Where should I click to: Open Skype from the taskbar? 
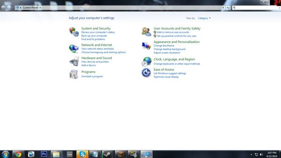point(82,154)
